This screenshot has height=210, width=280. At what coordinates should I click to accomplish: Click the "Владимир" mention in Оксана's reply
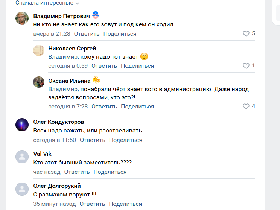[63, 90]
